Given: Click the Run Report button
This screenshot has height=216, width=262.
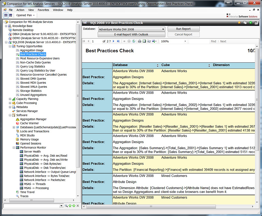Looking at the screenshot, I should pos(183,29).
